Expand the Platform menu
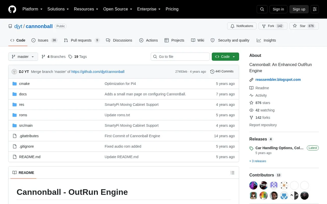 tap(32, 9)
